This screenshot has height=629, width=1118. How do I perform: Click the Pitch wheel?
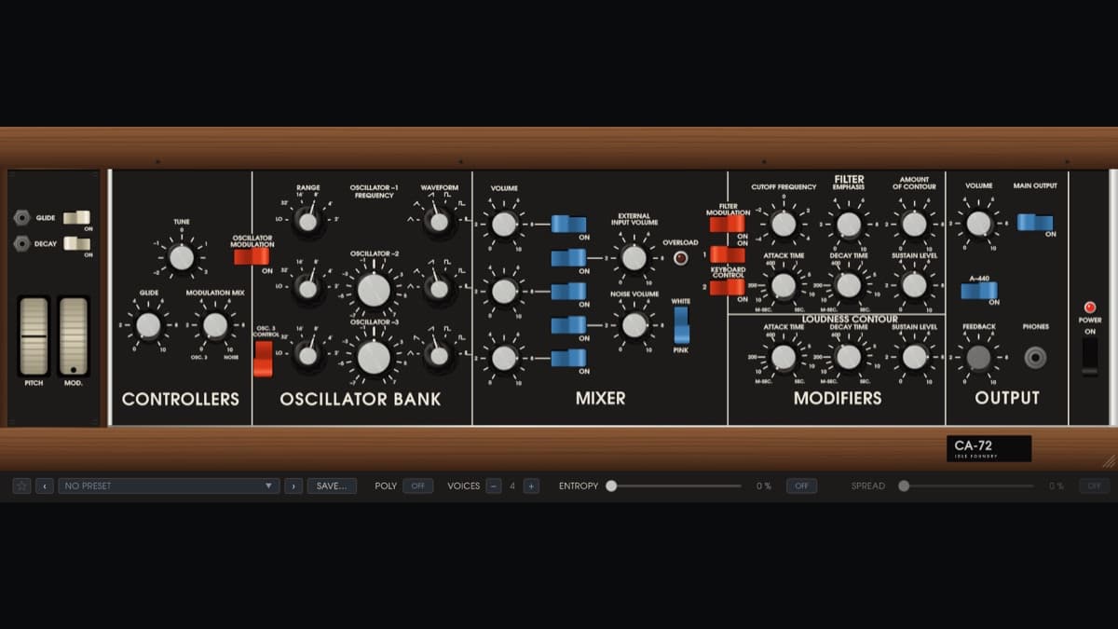pyautogui.click(x=34, y=336)
